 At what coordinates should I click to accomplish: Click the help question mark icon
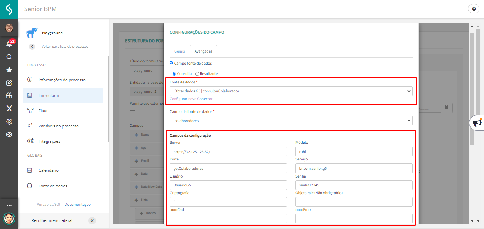pos(474,9)
